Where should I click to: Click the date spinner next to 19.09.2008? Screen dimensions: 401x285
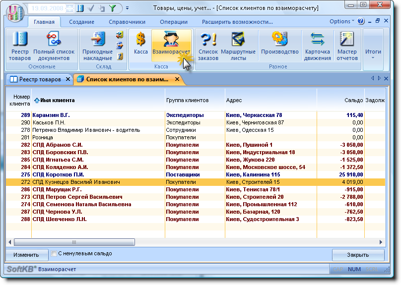tap(70, 8)
